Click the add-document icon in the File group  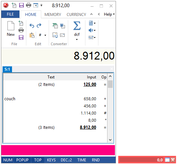pos(21,23)
